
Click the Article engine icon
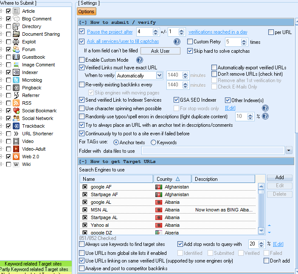tap(16, 11)
